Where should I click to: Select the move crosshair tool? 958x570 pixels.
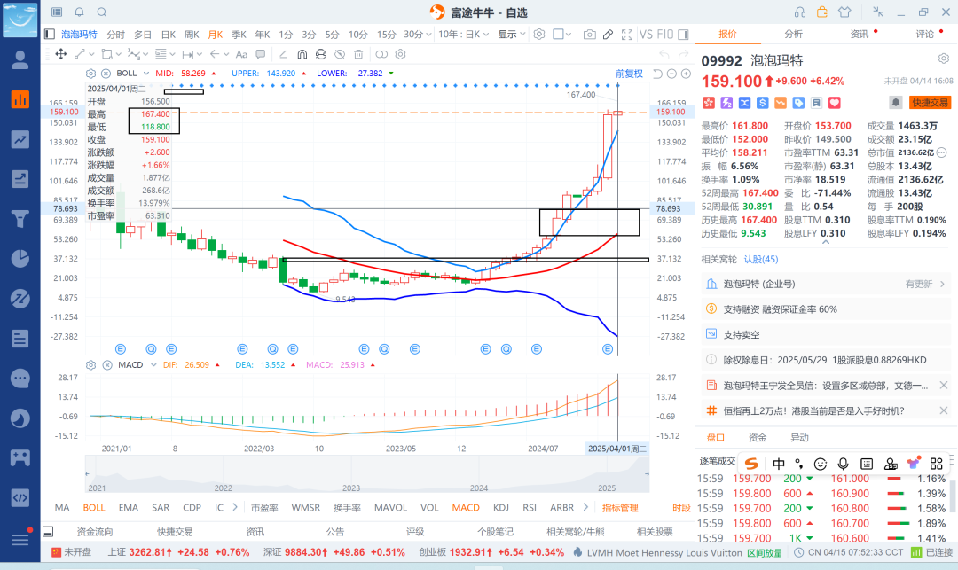click(61, 54)
